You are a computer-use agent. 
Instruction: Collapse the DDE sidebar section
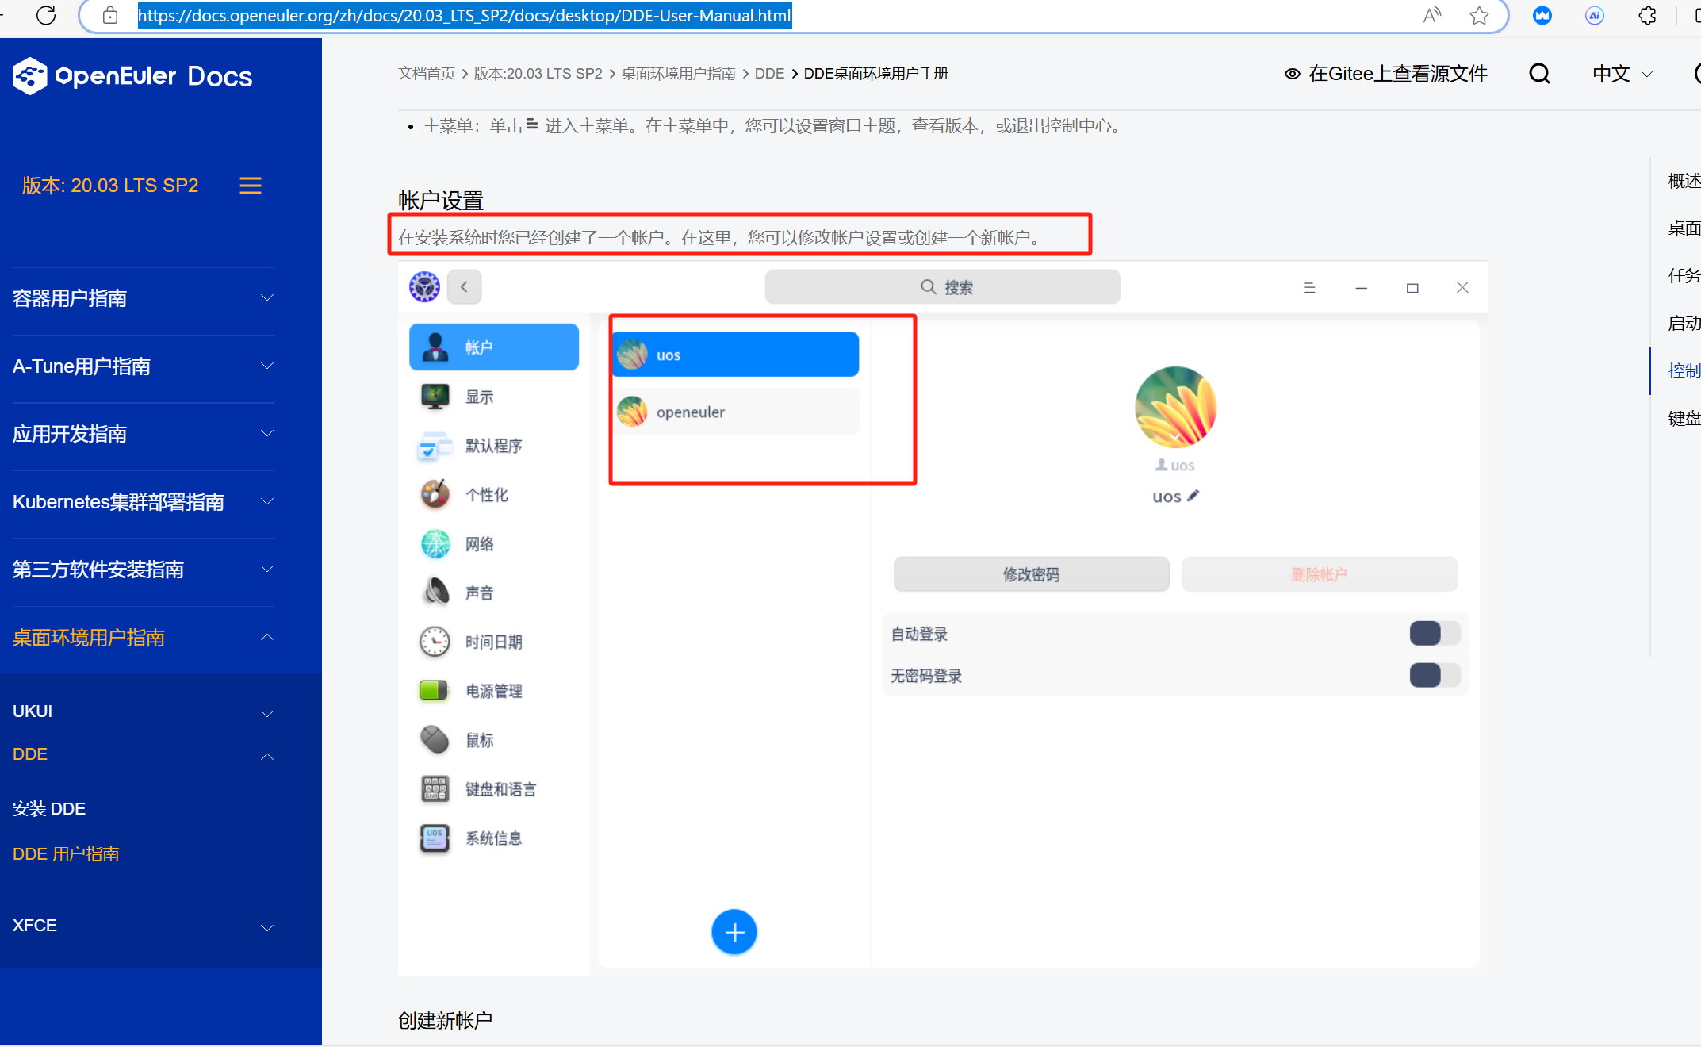(x=267, y=756)
